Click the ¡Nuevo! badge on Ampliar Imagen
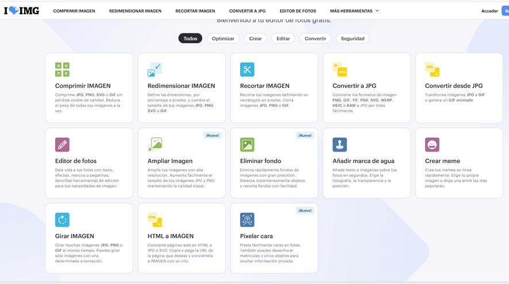This screenshot has width=509, height=284. coord(213,135)
